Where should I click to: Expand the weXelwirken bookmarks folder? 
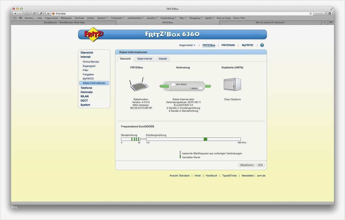tap(135, 18)
